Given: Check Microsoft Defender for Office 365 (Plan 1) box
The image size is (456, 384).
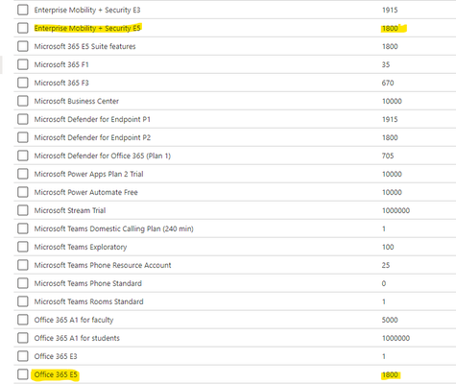Looking at the screenshot, I should (x=23, y=156).
